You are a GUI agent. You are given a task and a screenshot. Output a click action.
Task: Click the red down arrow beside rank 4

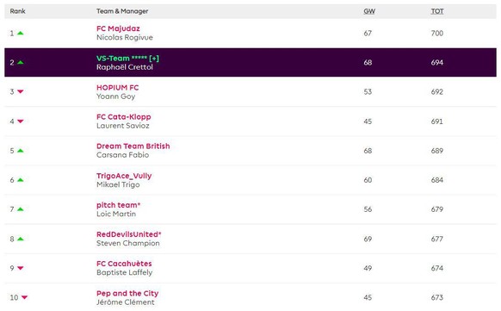[20, 121]
